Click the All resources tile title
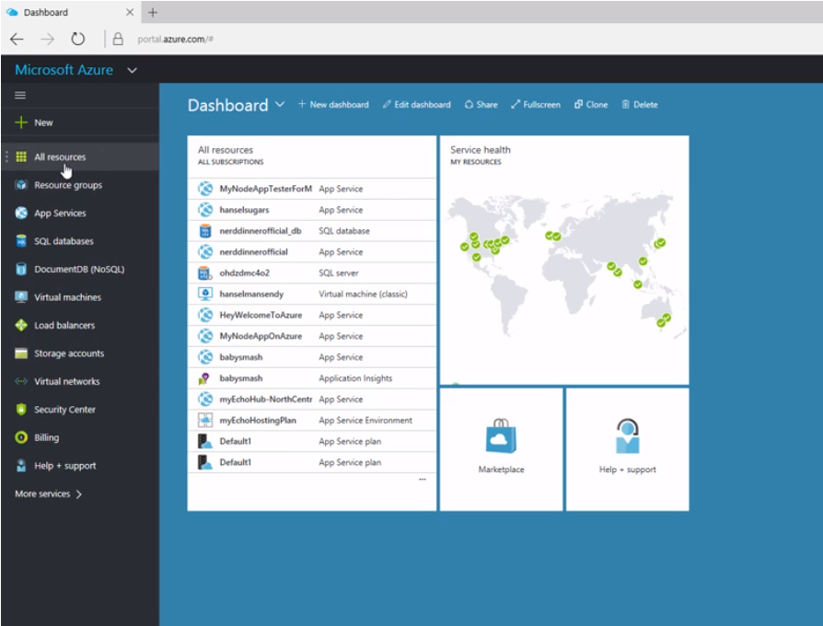Screen dimensions: 823x626 pyautogui.click(x=226, y=149)
